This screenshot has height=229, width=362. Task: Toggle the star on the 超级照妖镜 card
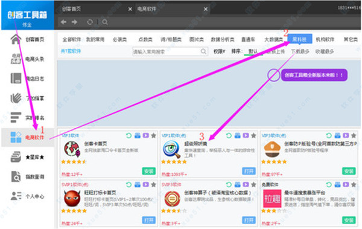253,135
